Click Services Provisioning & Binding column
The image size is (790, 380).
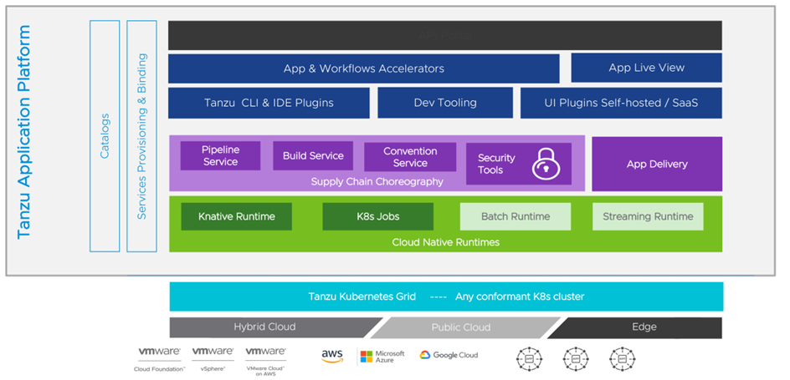[x=142, y=135]
